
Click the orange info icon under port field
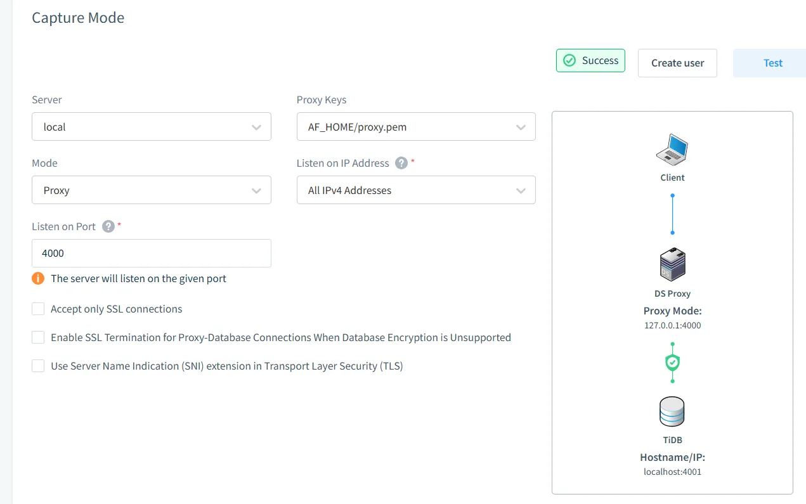click(38, 278)
